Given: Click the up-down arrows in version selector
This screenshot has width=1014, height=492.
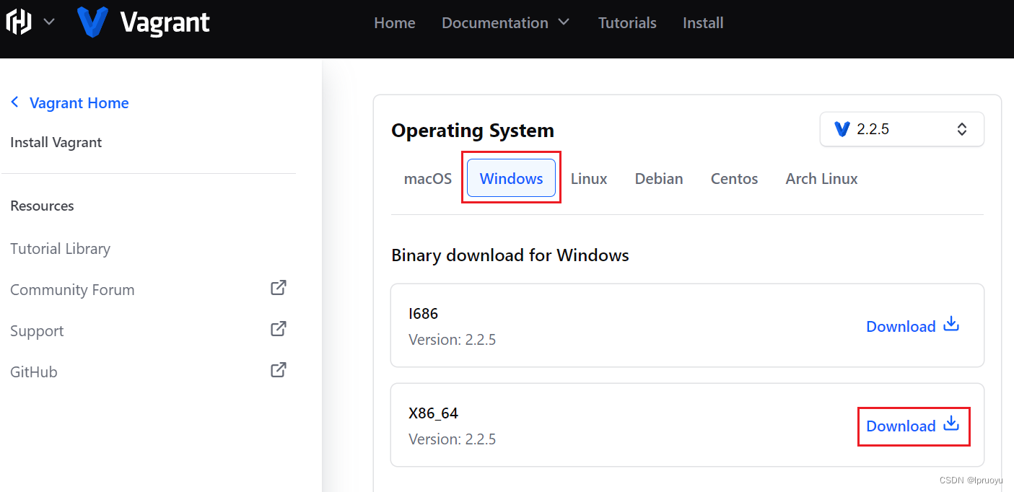Looking at the screenshot, I should (961, 129).
